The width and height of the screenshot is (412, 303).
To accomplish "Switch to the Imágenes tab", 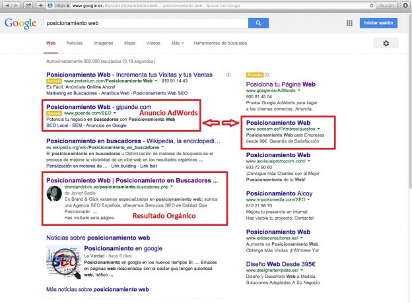I will click(103, 43).
